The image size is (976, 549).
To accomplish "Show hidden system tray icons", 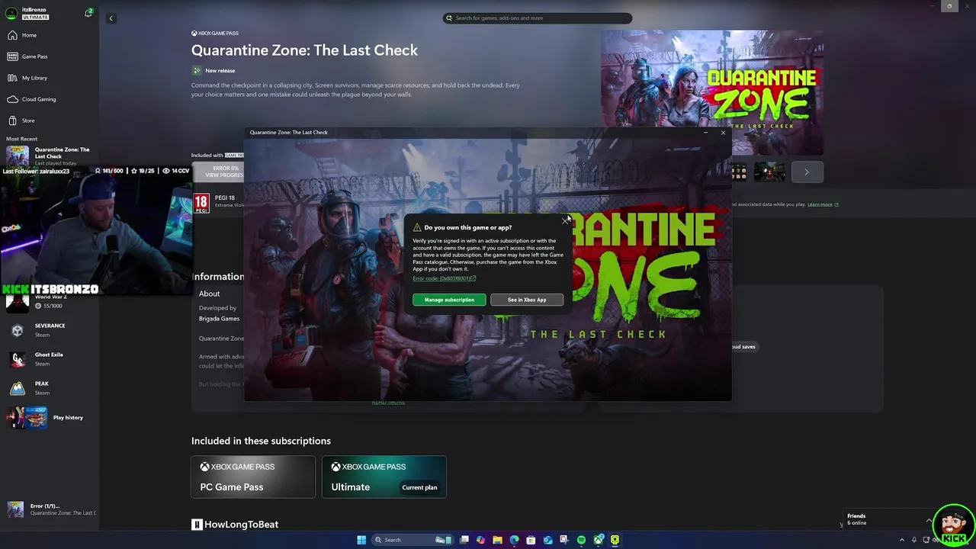I will pos(902,540).
